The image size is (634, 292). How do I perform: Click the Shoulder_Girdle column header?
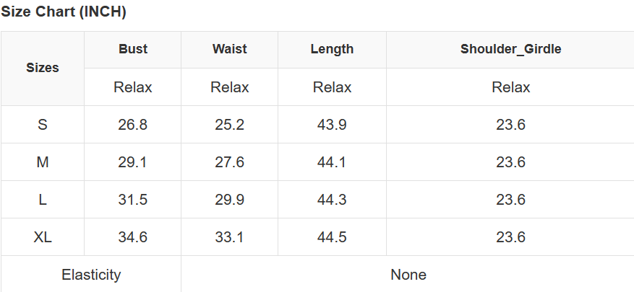[510, 49]
